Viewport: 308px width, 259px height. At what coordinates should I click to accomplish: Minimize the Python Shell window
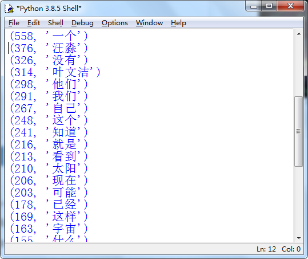click(x=254, y=6)
